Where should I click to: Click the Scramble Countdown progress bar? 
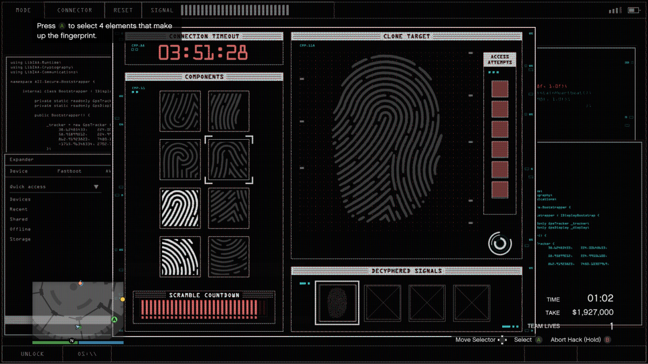pyautogui.click(x=204, y=308)
